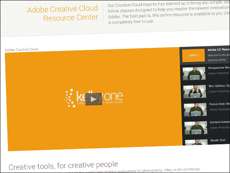Select the Perspective Warp video thumbnail

194,74
